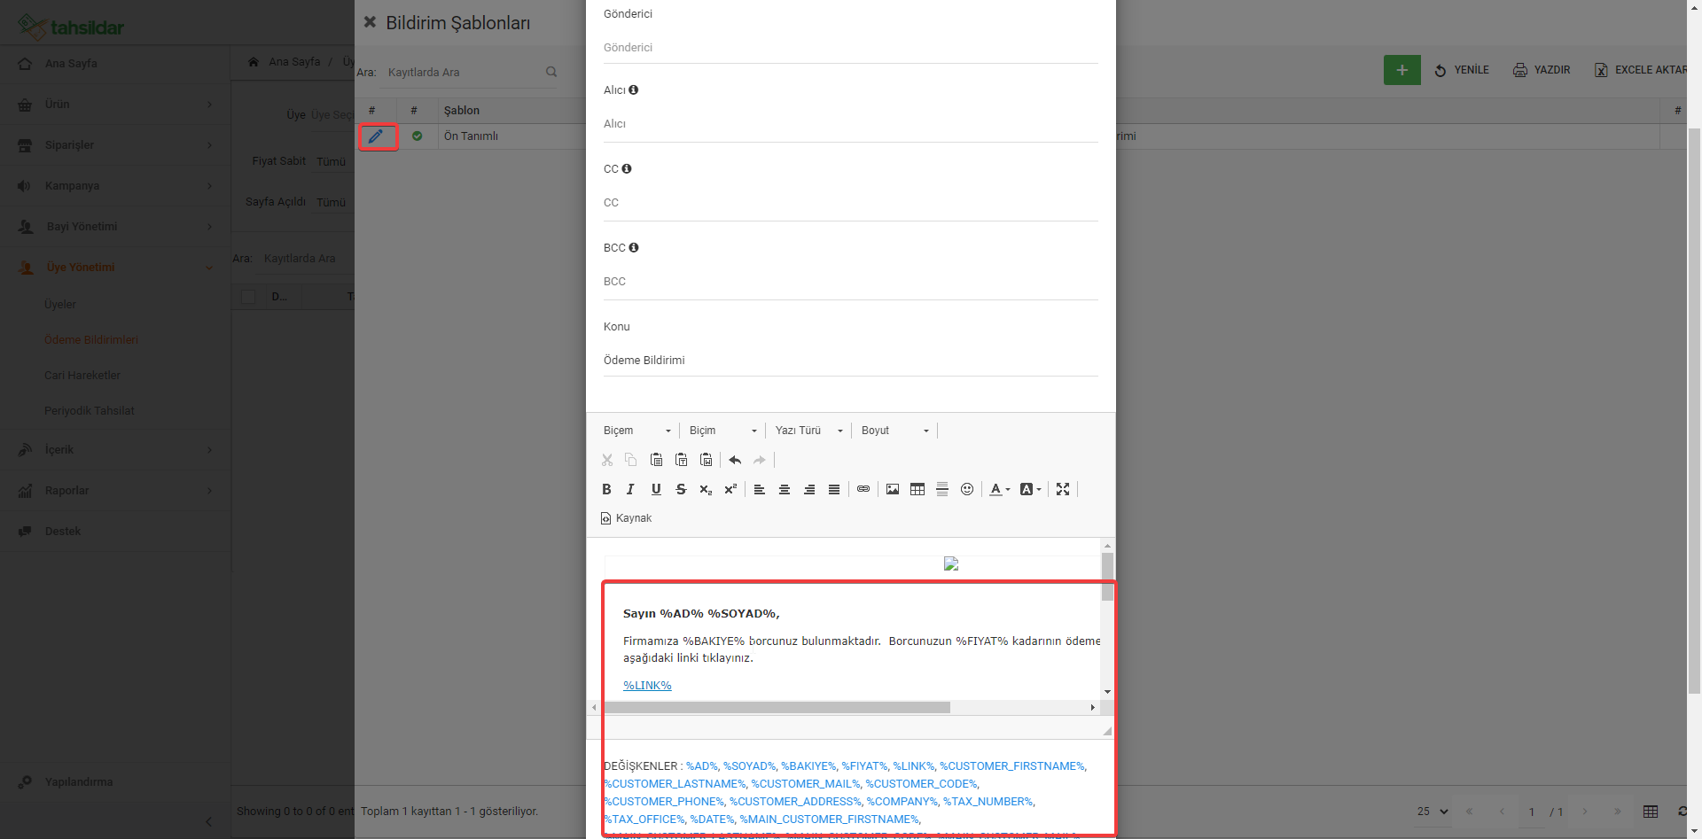Open Yapılandırma settings item
The image size is (1702, 839).
click(x=115, y=782)
